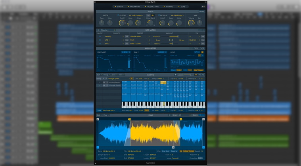Viewport: 301px width, 166px height.
Task: Click the Filter 2 Reso knob
Action: [171, 23]
